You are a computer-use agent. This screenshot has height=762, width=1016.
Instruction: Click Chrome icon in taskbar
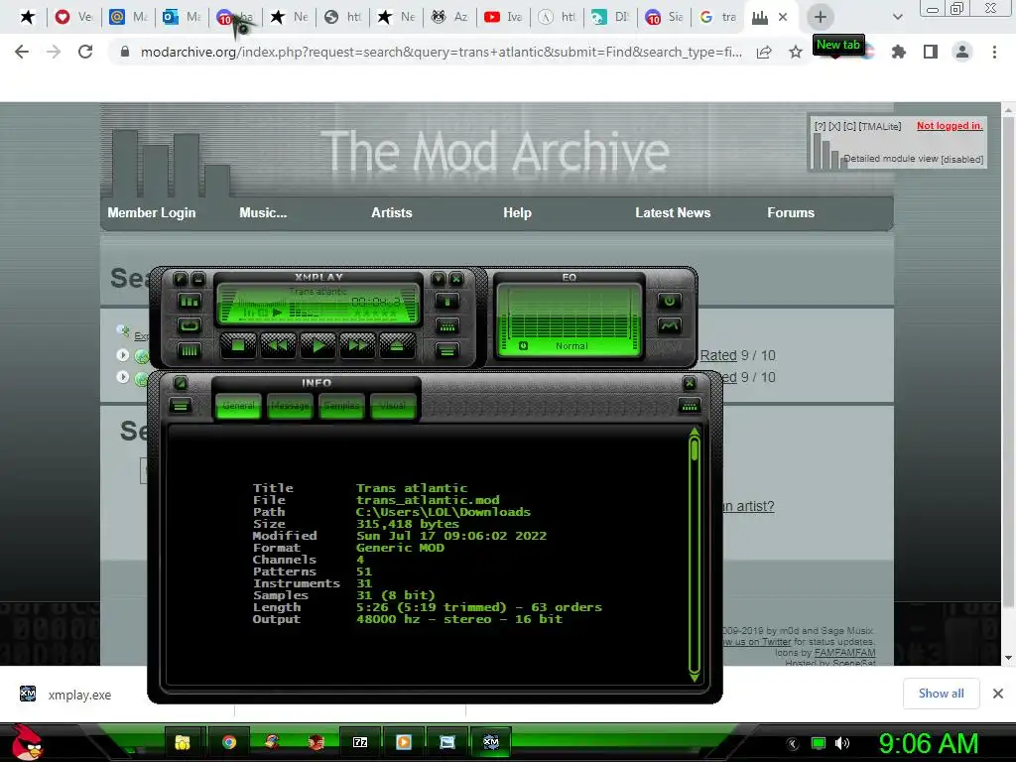(229, 742)
